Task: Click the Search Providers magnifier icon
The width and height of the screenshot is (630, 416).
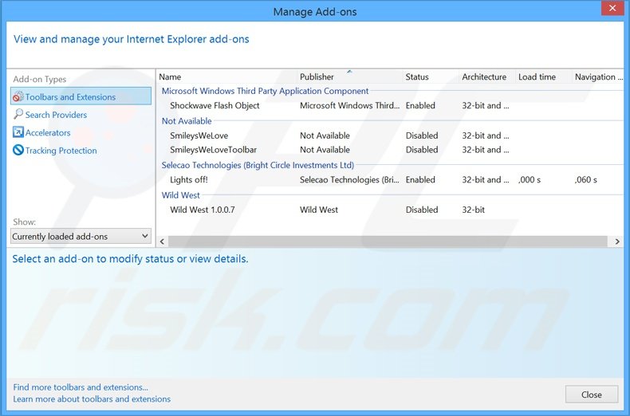Action: (18, 115)
